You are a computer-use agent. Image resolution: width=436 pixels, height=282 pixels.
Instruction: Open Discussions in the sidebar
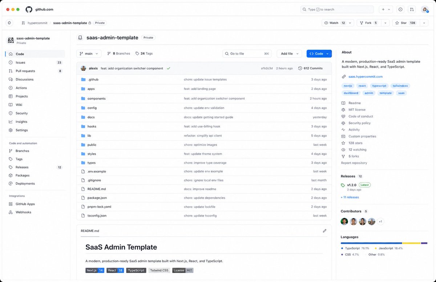35,79
